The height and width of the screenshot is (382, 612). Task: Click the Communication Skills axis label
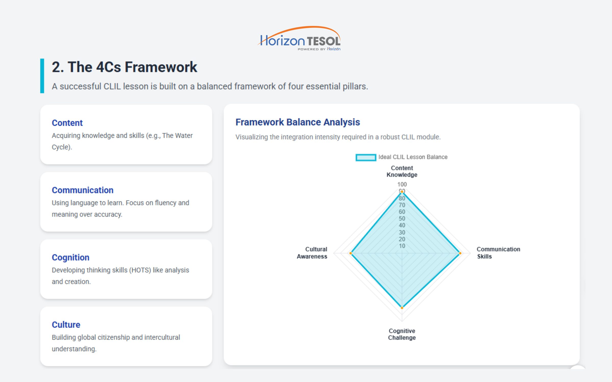coord(498,253)
